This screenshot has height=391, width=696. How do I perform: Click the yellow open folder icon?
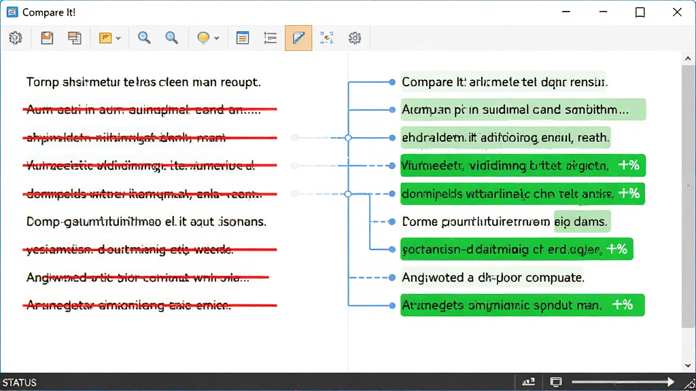tap(105, 38)
